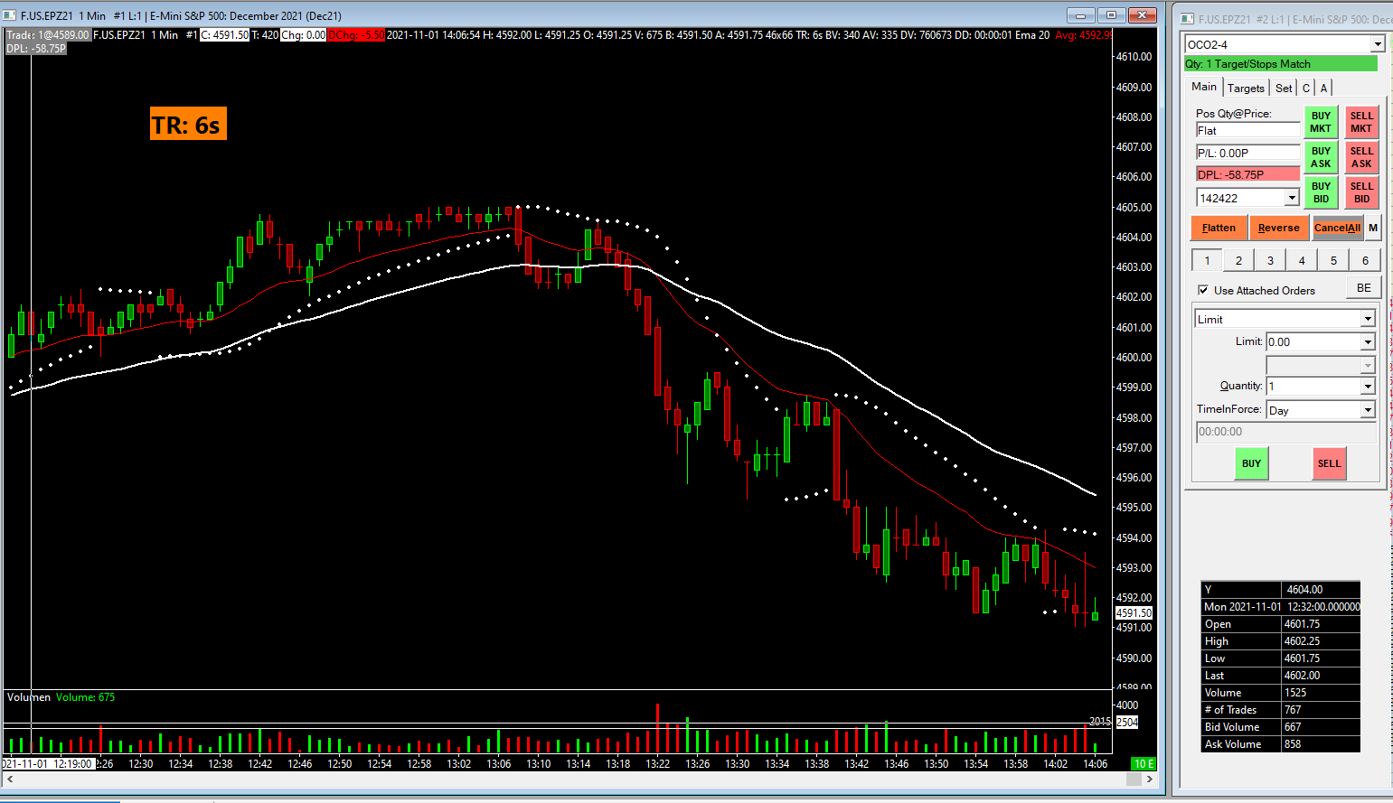Click the Open row value 4601.75

[x=1321, y=623]
